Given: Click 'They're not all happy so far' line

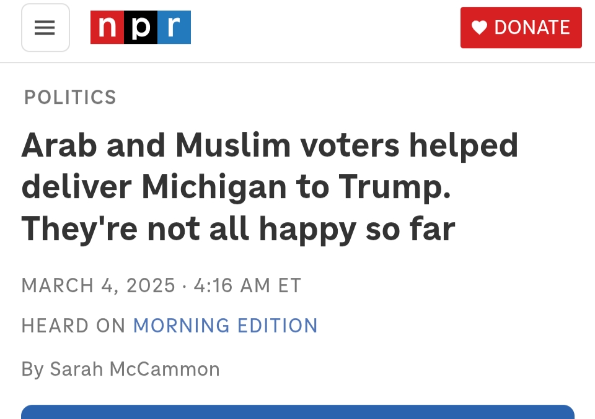Looking at the screenshot, I should pos(239,229).
